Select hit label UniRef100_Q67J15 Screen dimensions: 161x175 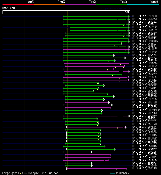click(144, 91)
